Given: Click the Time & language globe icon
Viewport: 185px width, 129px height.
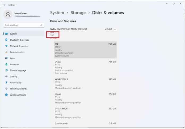Looking at the screenshot, I should pyautogui.click(x=6, y=70).
